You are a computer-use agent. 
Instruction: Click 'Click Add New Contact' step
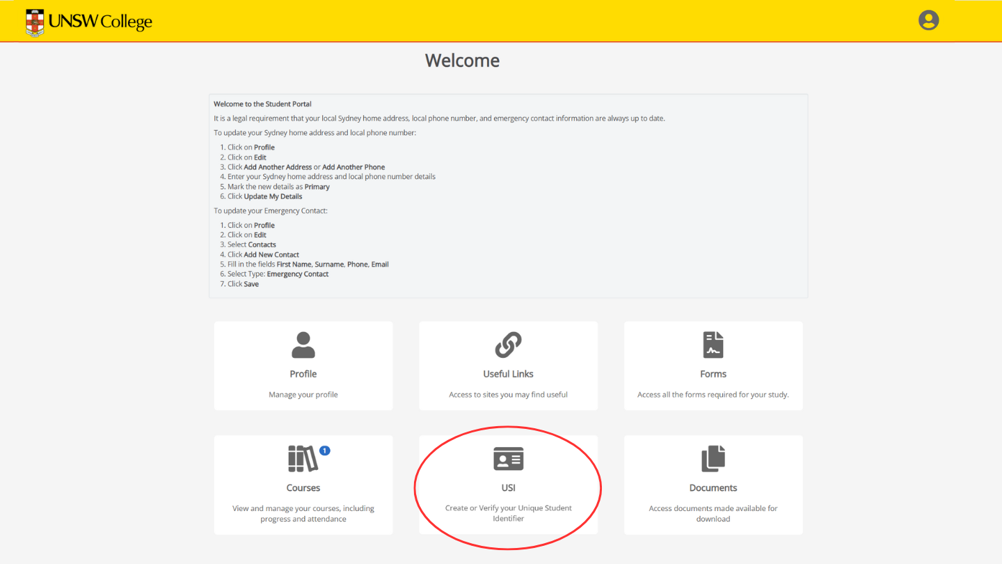263,254
